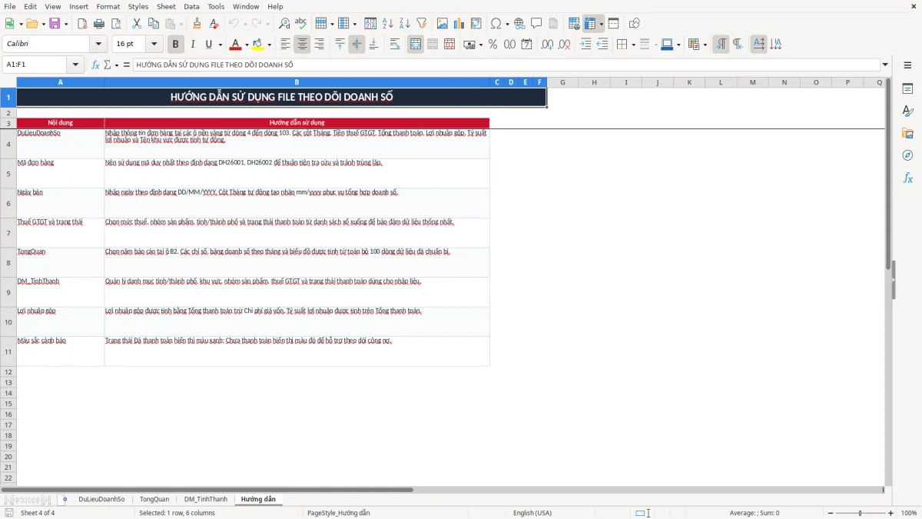Image resolution: width=922 pixels, height=519 pixels.
Task: Toggle Align Left
Action: tap(286, 45)
